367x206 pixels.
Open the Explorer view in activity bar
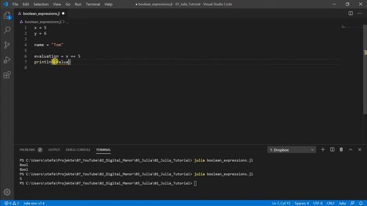coord(7,15)
